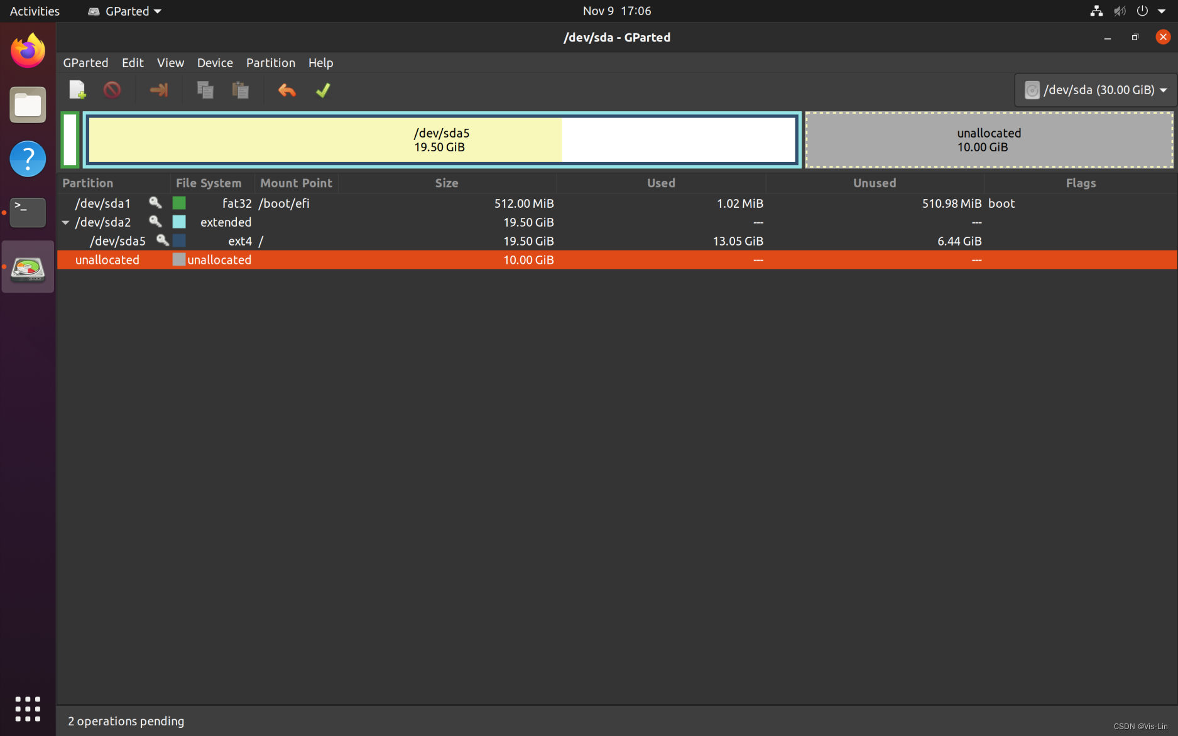This screenshot has height=736, width=1178.
Task: Sort by Size column header
Action: click(447, 183)
